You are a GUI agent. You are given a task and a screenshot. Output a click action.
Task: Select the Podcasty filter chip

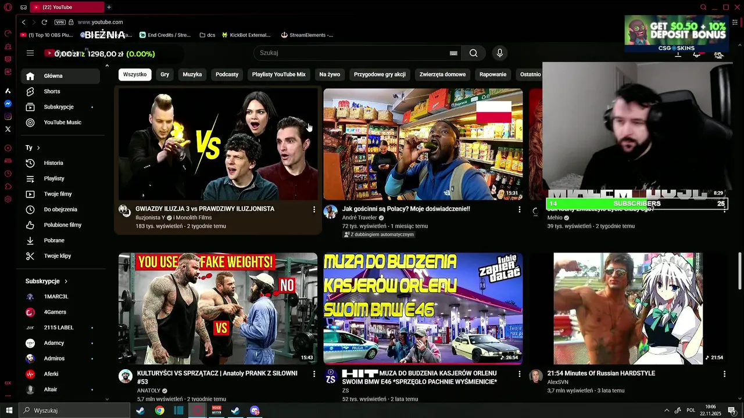[227, 74]
